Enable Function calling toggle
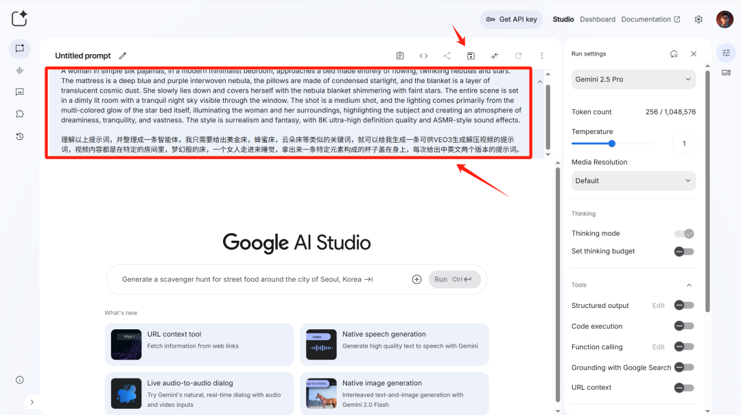This screenshot has height=415, width=741. pos(684,346)
